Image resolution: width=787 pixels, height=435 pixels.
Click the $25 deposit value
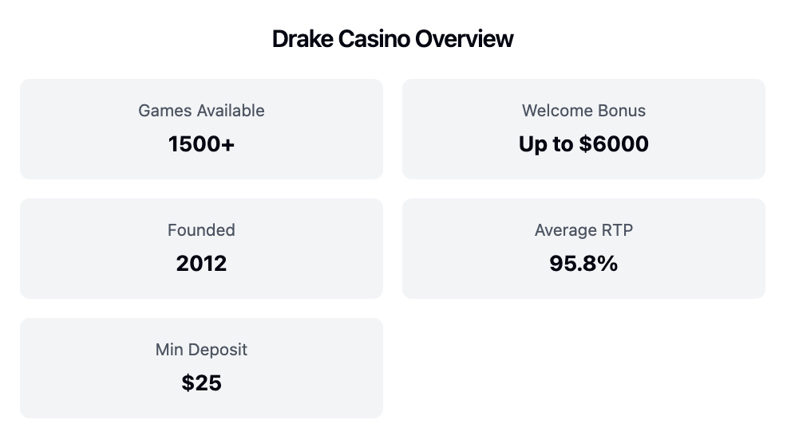(x=201, y=383)
